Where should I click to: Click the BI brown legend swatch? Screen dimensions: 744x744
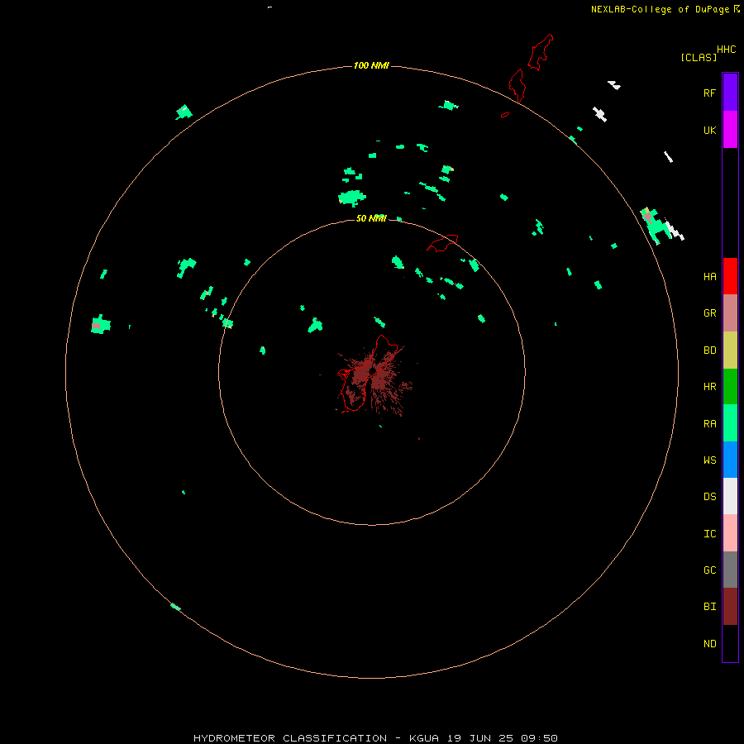730,607
